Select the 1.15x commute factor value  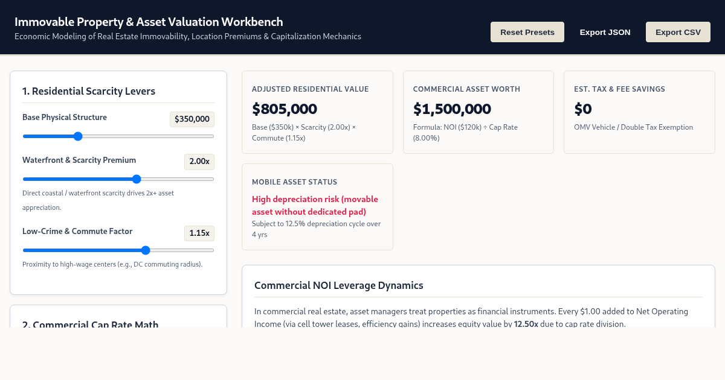(x=199, y=233)
